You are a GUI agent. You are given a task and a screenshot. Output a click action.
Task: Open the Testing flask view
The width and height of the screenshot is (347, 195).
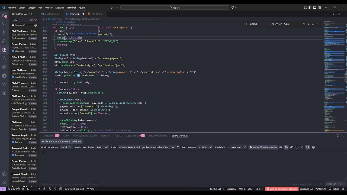pos(4,58)
